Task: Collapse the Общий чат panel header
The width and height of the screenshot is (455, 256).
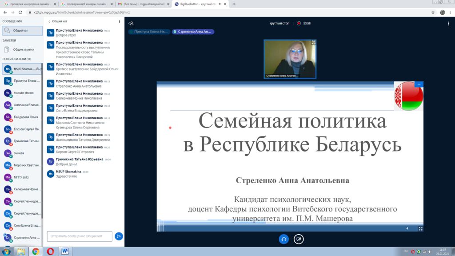Action: [58, 21]
